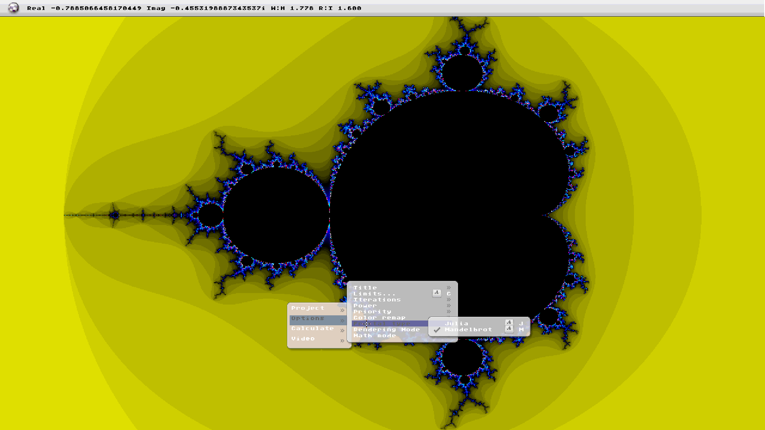The width and height of the screenshot is (765, 430).
Task: Click the checkmark beside Mandelbrot
Action: click(437, 329)
